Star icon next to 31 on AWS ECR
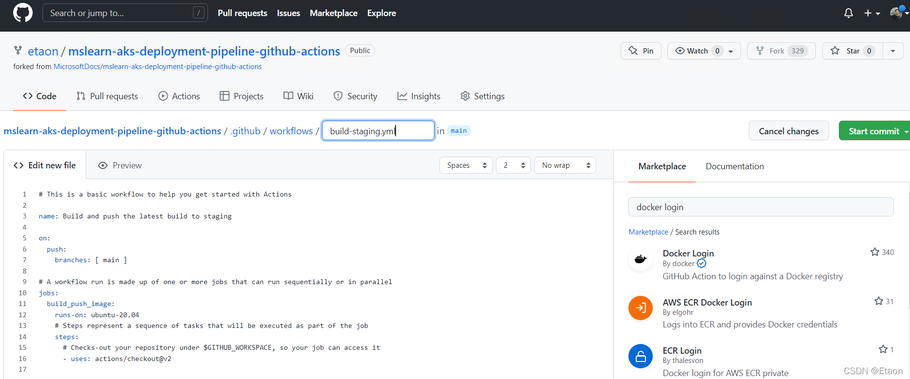 pos(879,301)
